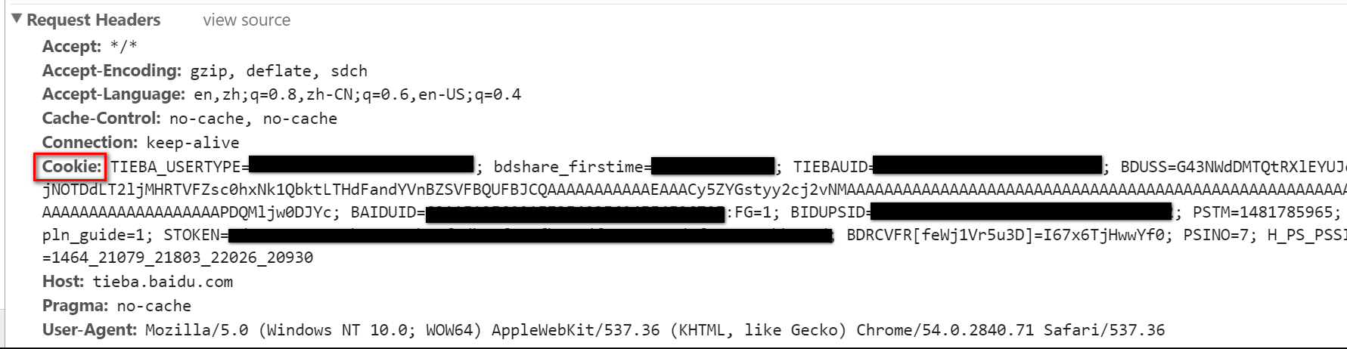The height and width of the screenshot is (349, 1347).
Task: Select the Cache-Control header label
Action: tap(101, 119)
